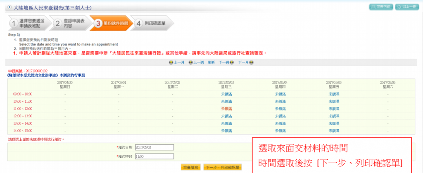Book Thursday 2017/05/04 14:00~15:00 未額滿 slot
The height and width of the screenshot is (173, 423).
(280, 131)
